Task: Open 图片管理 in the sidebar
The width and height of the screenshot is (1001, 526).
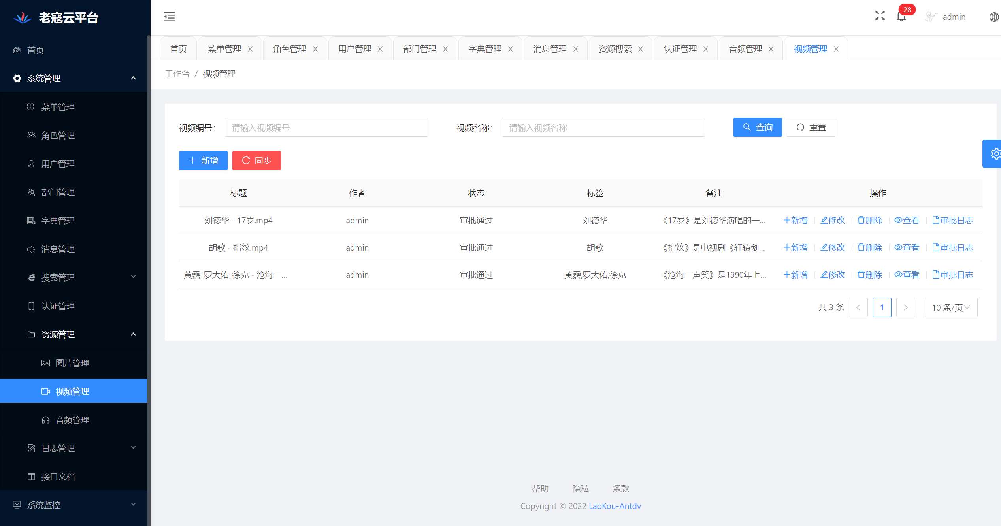Action: click(72, 363)
